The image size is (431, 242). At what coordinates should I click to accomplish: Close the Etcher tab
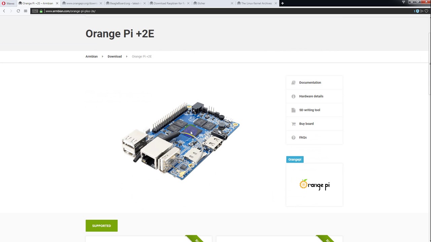tap(232, 3)
